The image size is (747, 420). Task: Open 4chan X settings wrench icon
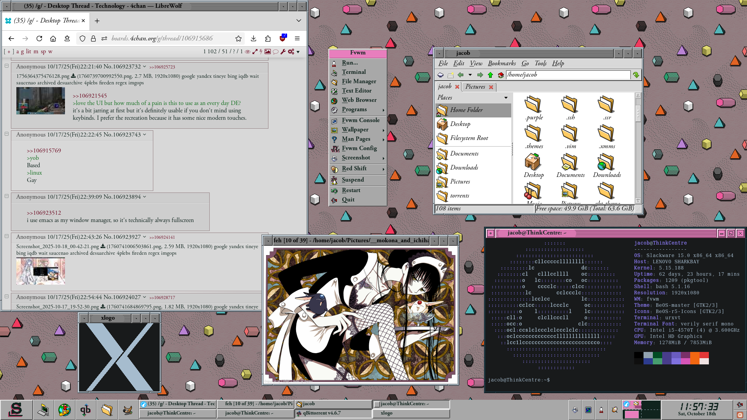coord(283,51)
